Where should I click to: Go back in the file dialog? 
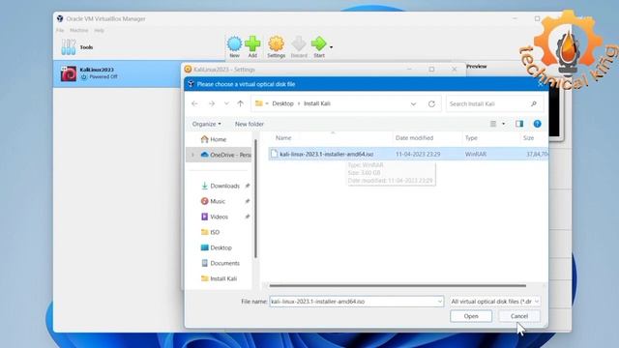(x=194, y=103)
